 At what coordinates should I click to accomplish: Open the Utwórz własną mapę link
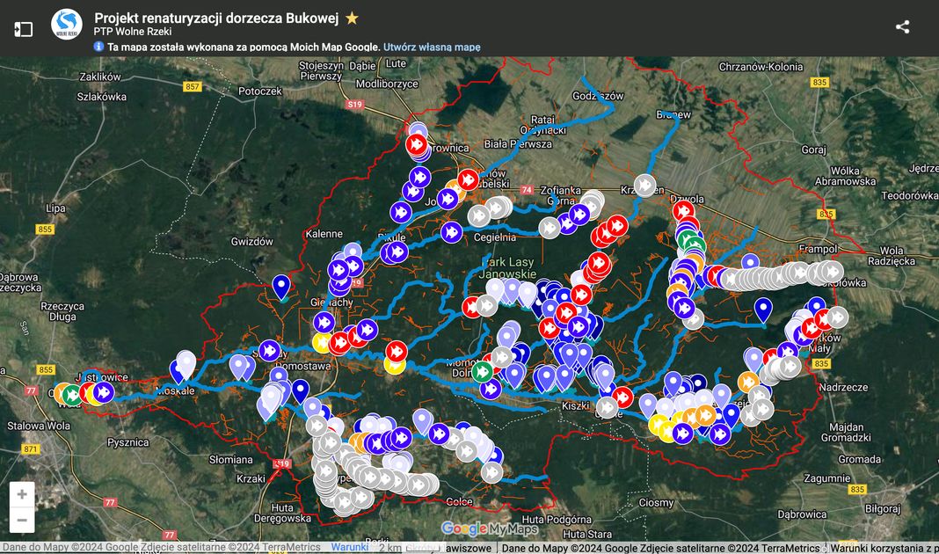[432, 47]
